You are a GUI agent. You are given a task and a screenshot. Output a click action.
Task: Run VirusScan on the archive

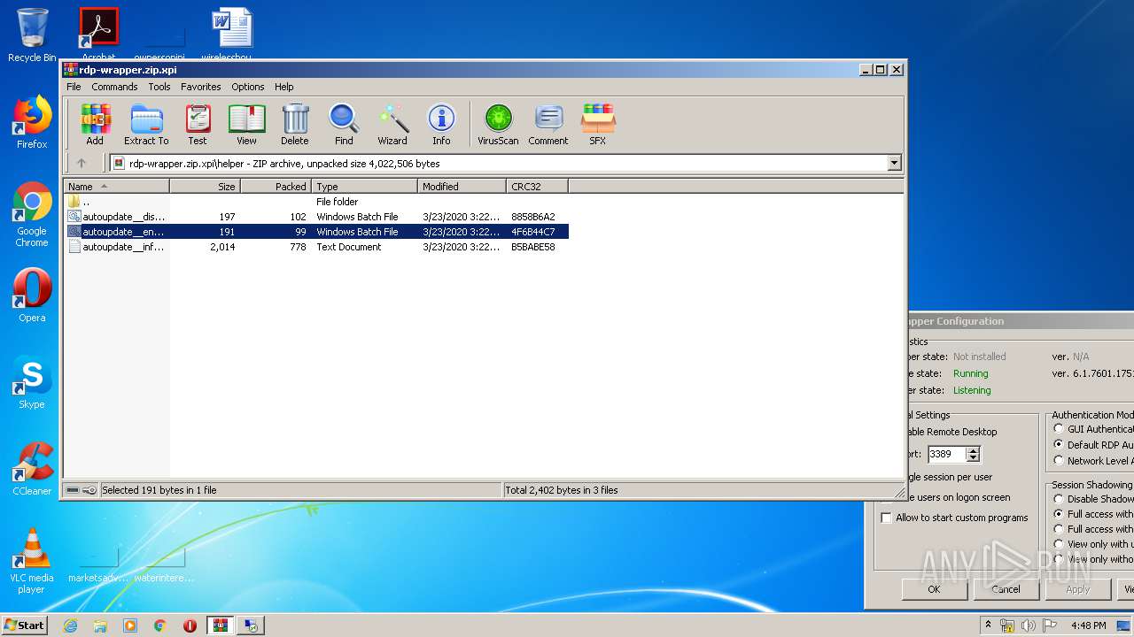[498, 124]
